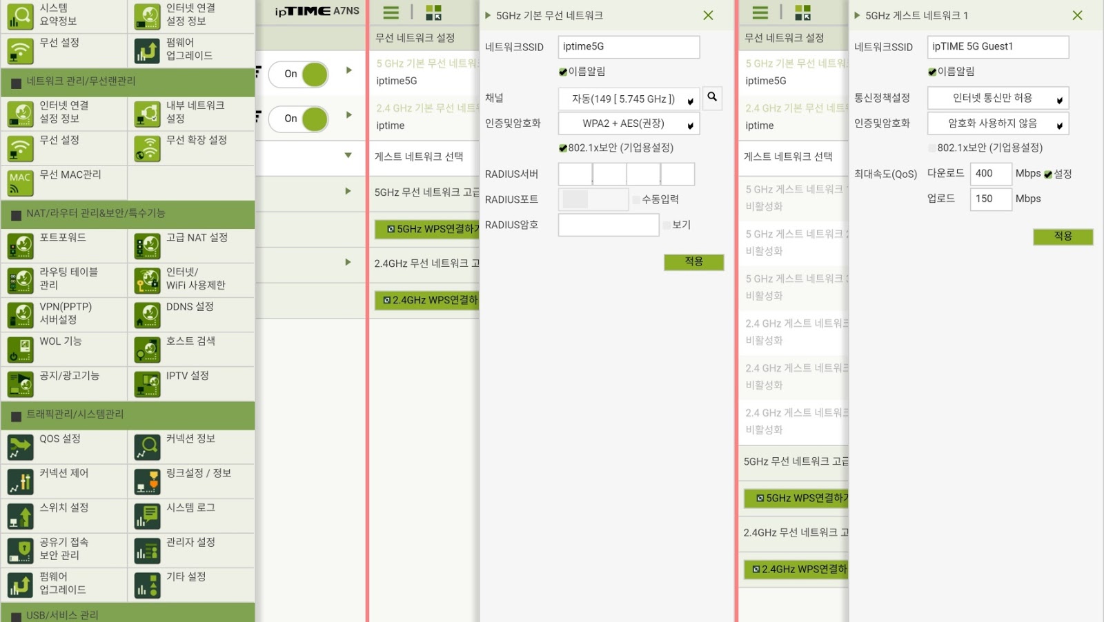Open VPN(PPTP) 서버설정 icon

[21, 315]
